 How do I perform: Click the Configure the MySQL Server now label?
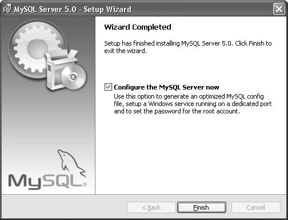(x=166, y=87)
